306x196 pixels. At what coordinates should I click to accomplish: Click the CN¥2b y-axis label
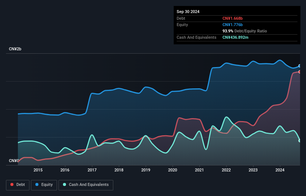point(15,49)
